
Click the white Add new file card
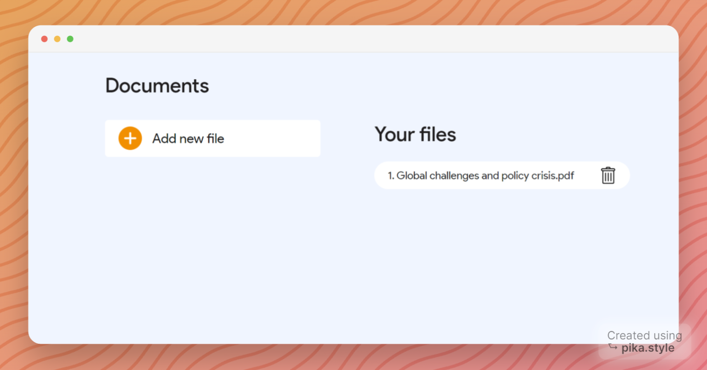tap(213, 138)
